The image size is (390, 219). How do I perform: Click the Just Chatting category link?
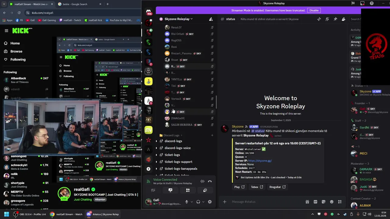[x=83, y=200]
